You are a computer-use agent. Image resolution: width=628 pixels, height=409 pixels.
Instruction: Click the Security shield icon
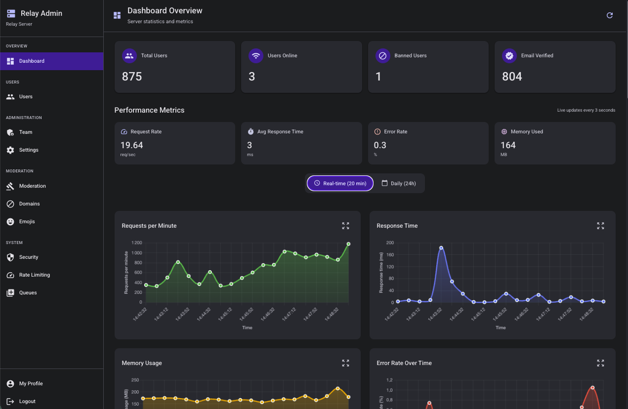tap(10, 257)
